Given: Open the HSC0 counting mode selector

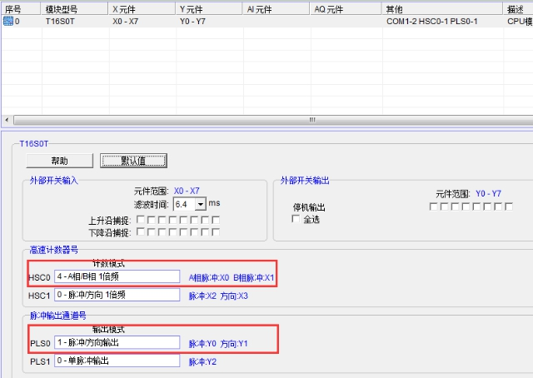Looking at the screenshot, I should (x=117, y=276).
